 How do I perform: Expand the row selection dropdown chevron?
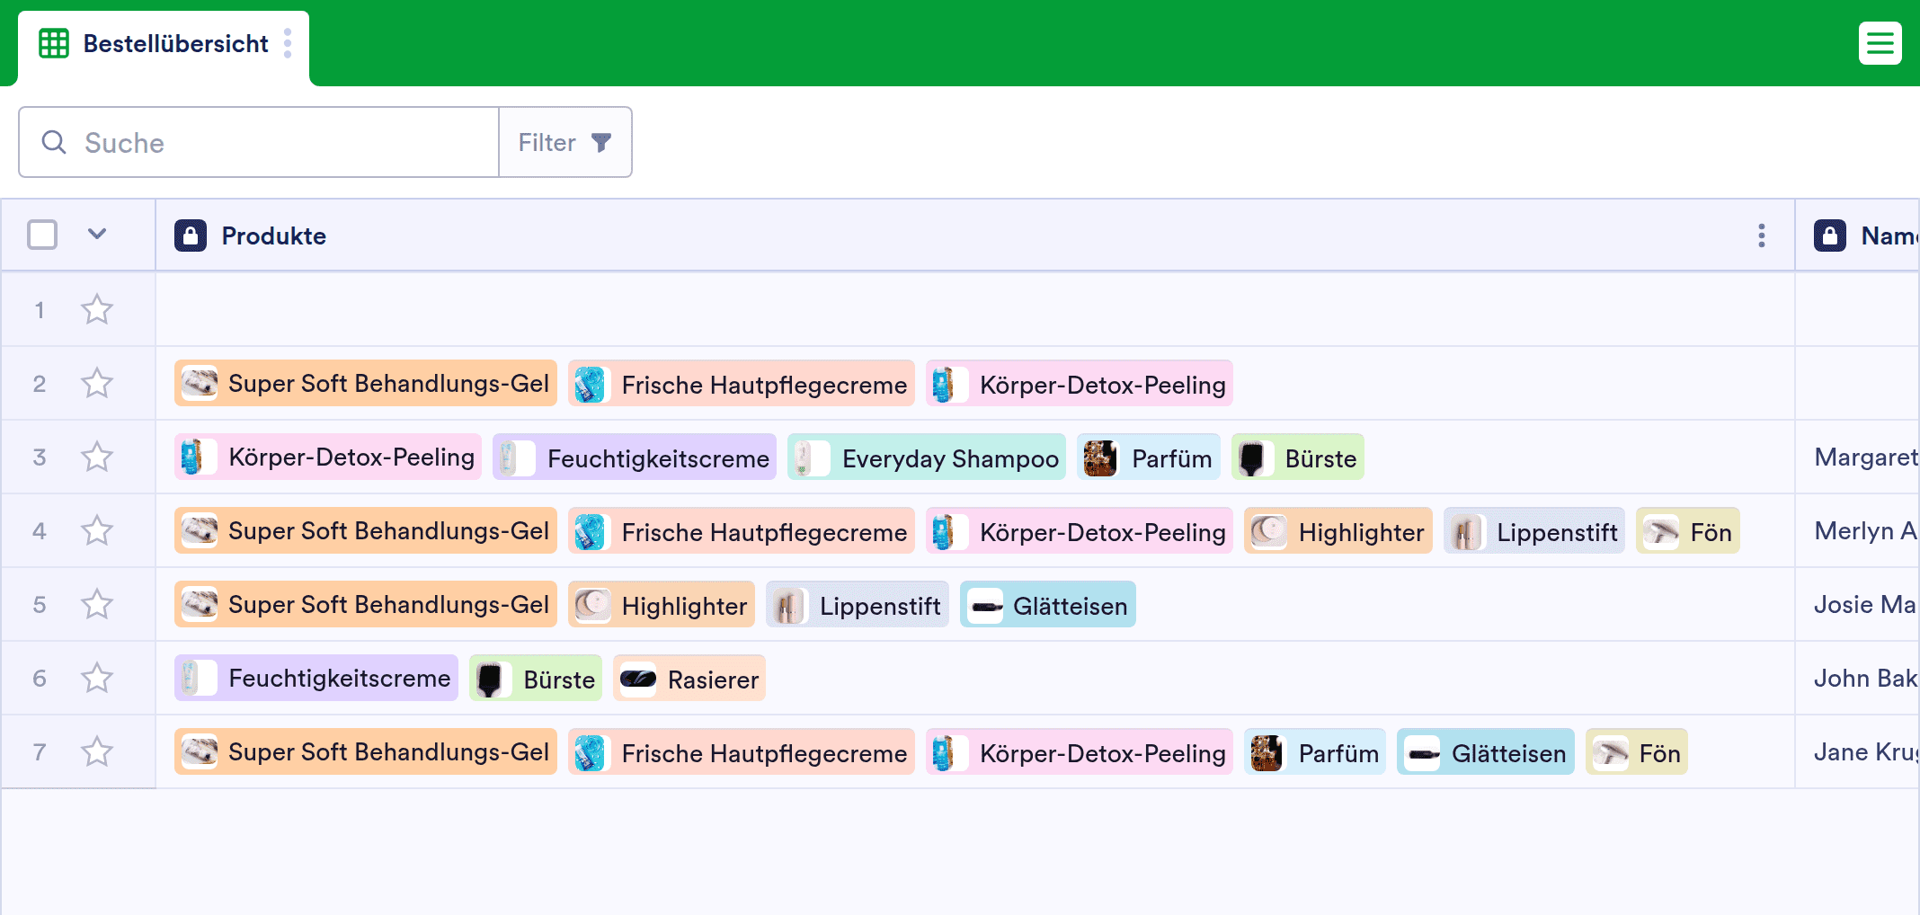97,235
